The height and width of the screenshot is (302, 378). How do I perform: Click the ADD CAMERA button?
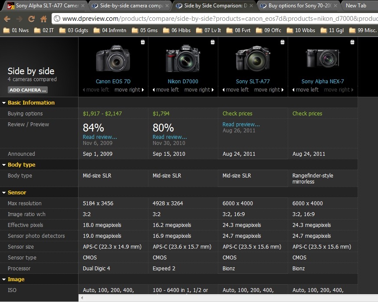point(28,90)
